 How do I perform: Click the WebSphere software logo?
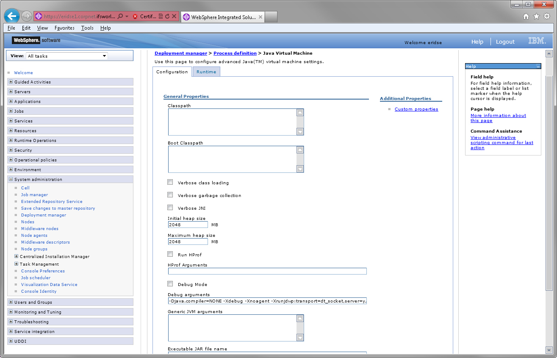(x=36, y=40)
